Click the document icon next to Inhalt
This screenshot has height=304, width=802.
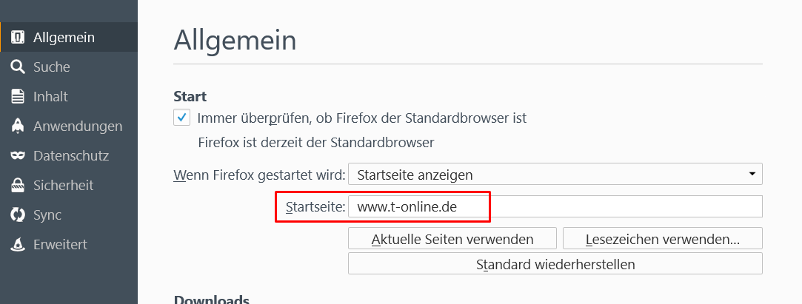click(x=17, y=97)
